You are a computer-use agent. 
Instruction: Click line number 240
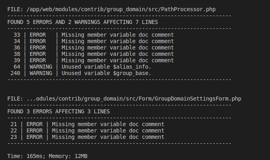click(x=15, y=73)
